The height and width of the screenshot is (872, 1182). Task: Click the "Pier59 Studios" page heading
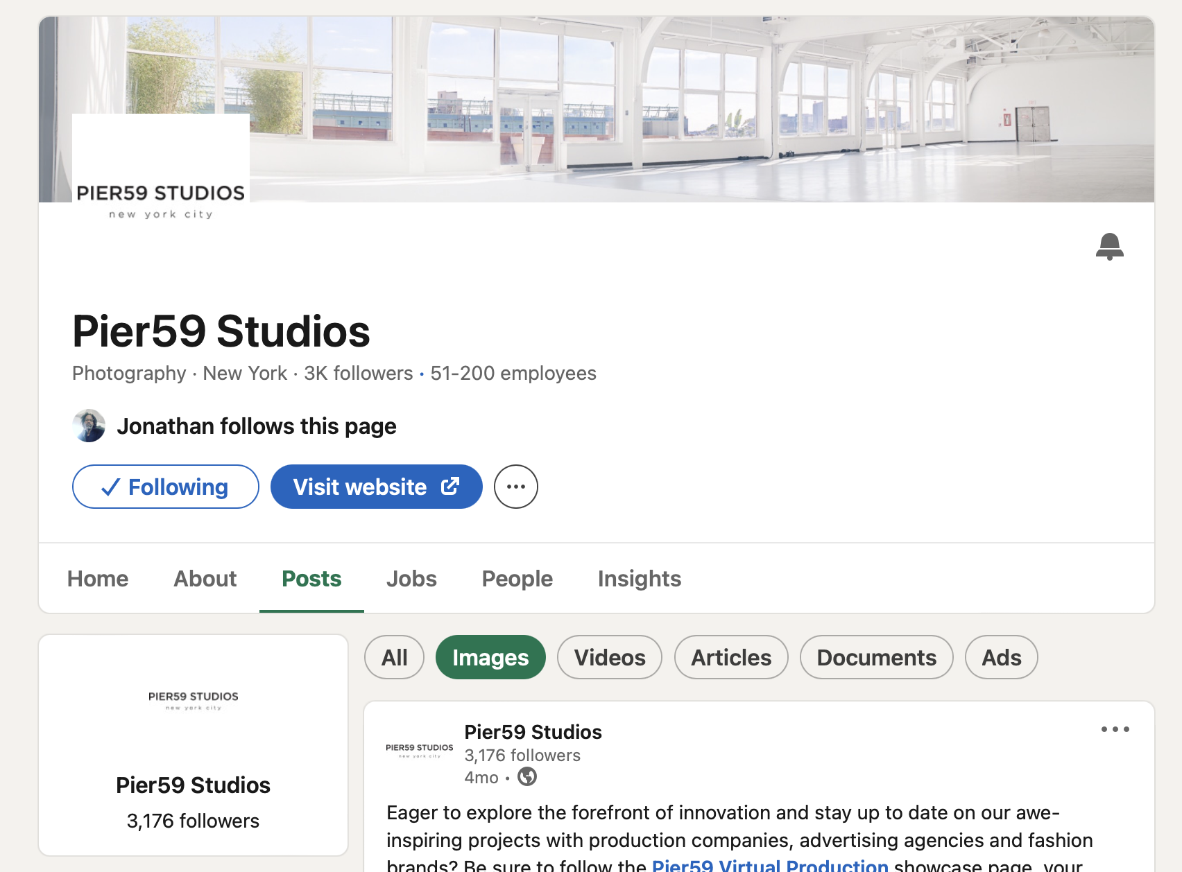tap(221, 331)
